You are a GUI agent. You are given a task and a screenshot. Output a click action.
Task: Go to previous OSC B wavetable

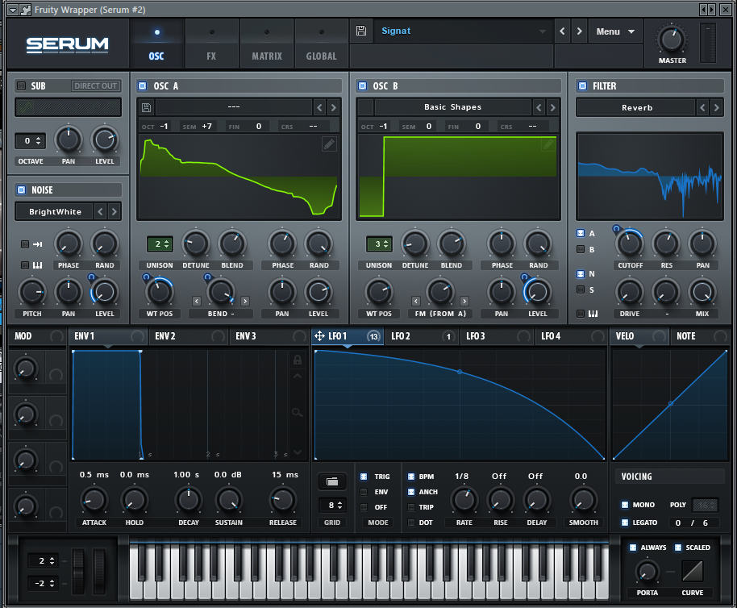539,107
